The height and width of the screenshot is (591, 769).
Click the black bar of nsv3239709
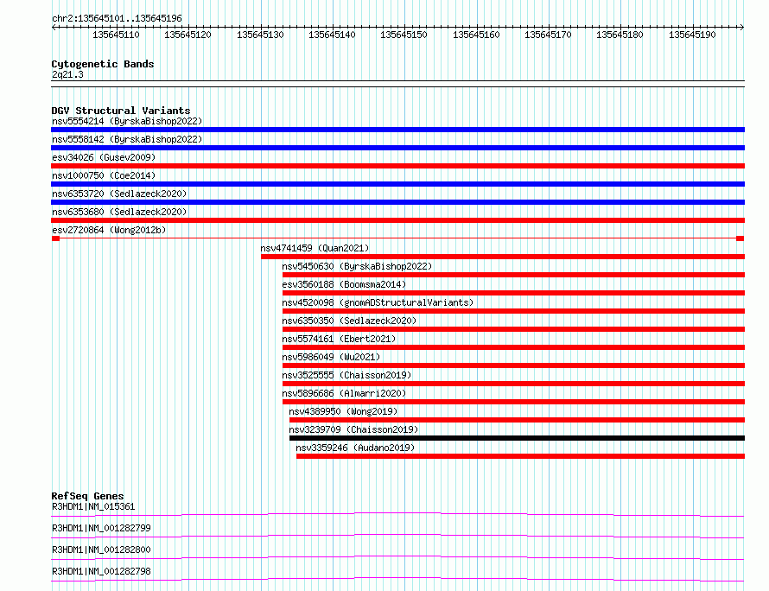coord(517,438)
